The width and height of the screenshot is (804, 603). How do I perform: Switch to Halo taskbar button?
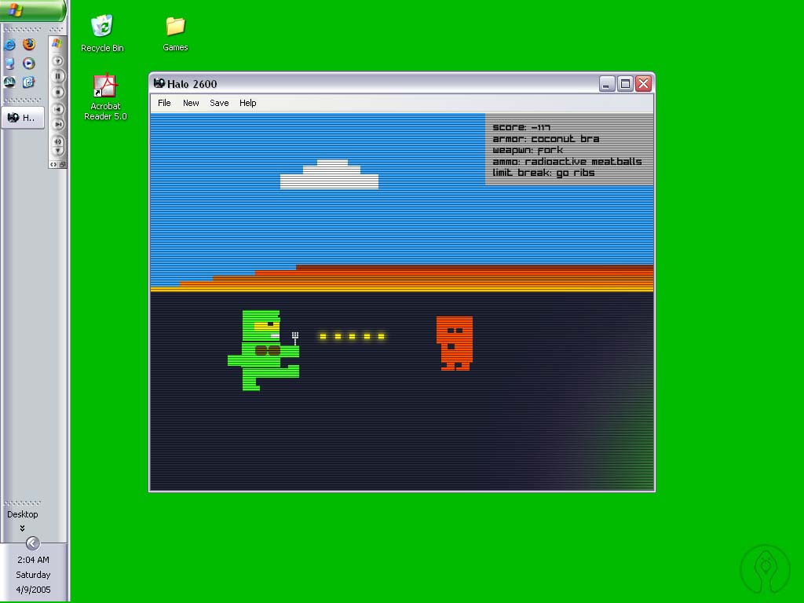pyautogui.click(x=23, y=118)
